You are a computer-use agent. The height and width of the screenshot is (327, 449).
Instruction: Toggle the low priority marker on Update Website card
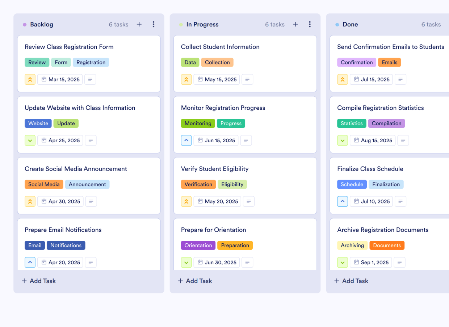[30, 140]
